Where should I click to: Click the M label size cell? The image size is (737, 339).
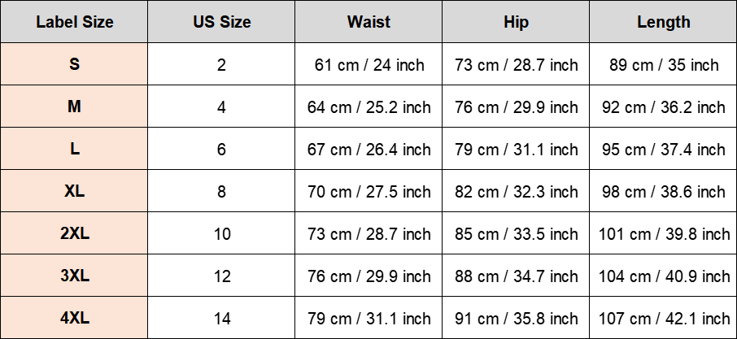[74, 106]
